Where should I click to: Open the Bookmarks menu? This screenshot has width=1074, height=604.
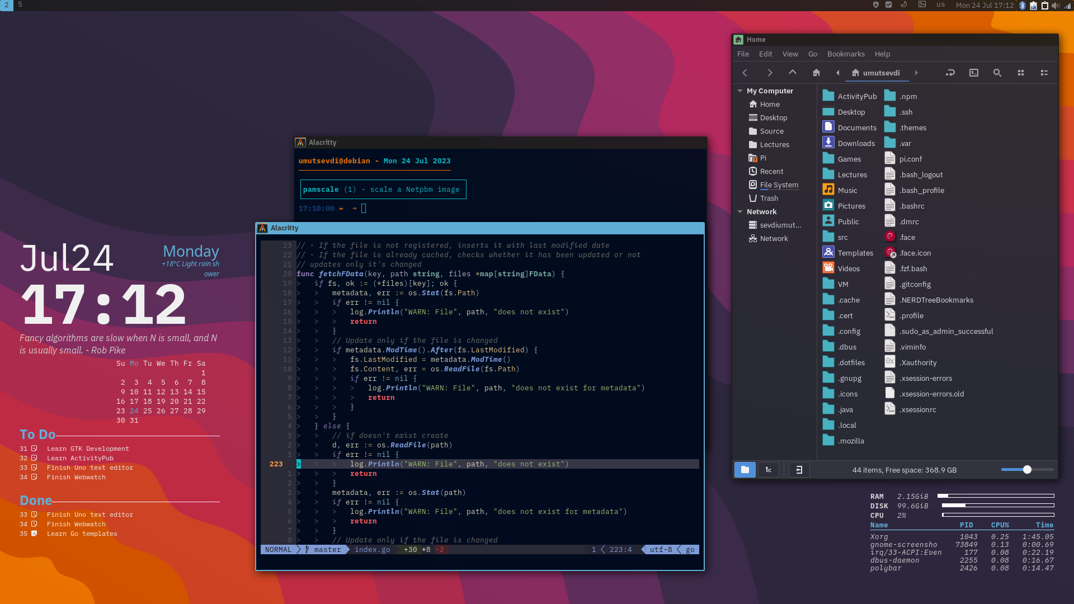click(x=845, y=54)
